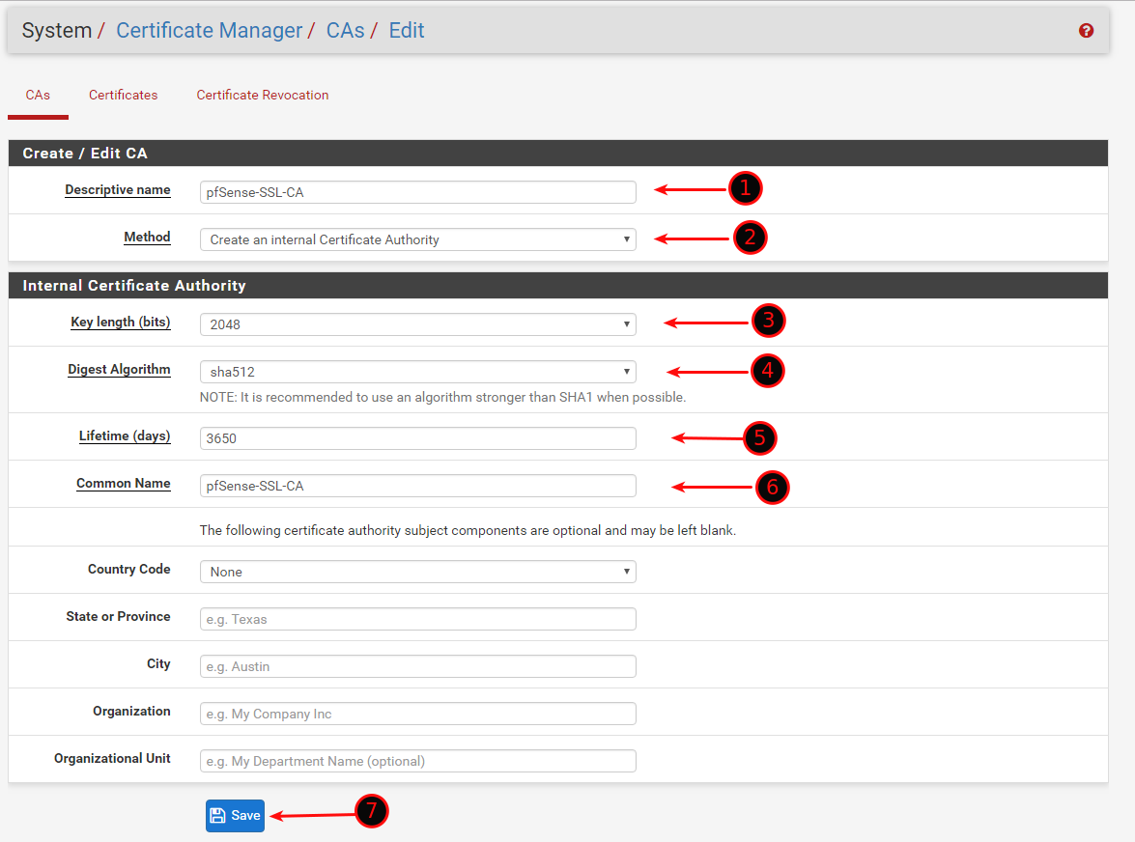
Task: Expand the Key length (bits) dropdown
Action: pos(417,324)
